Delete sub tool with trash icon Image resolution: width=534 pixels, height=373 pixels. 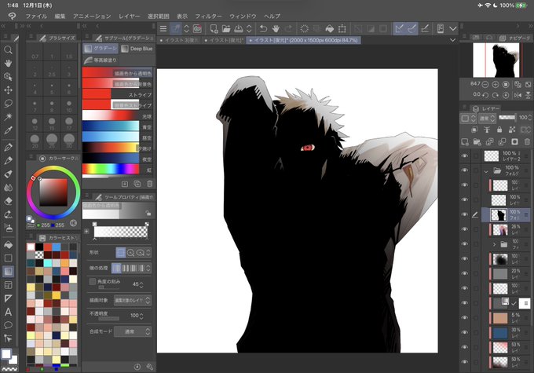pyautogui.click(x=149, y=184)
